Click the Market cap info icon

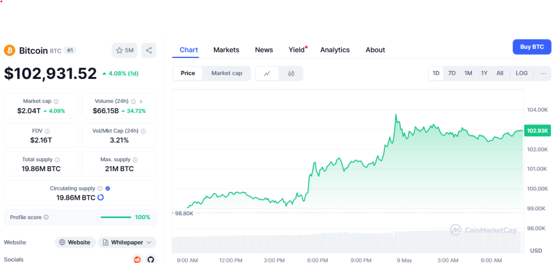click(x=56, y=101)
